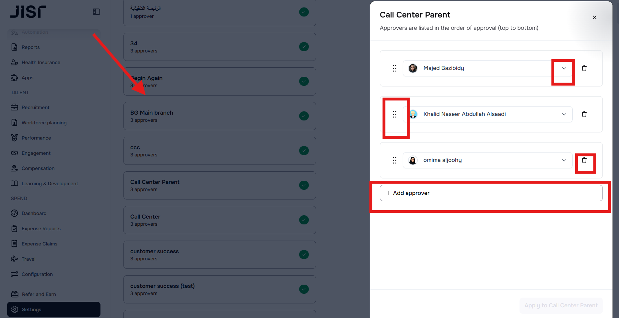
Task: Click the drag handle for omima aljoohy
Action: (394, 160)
